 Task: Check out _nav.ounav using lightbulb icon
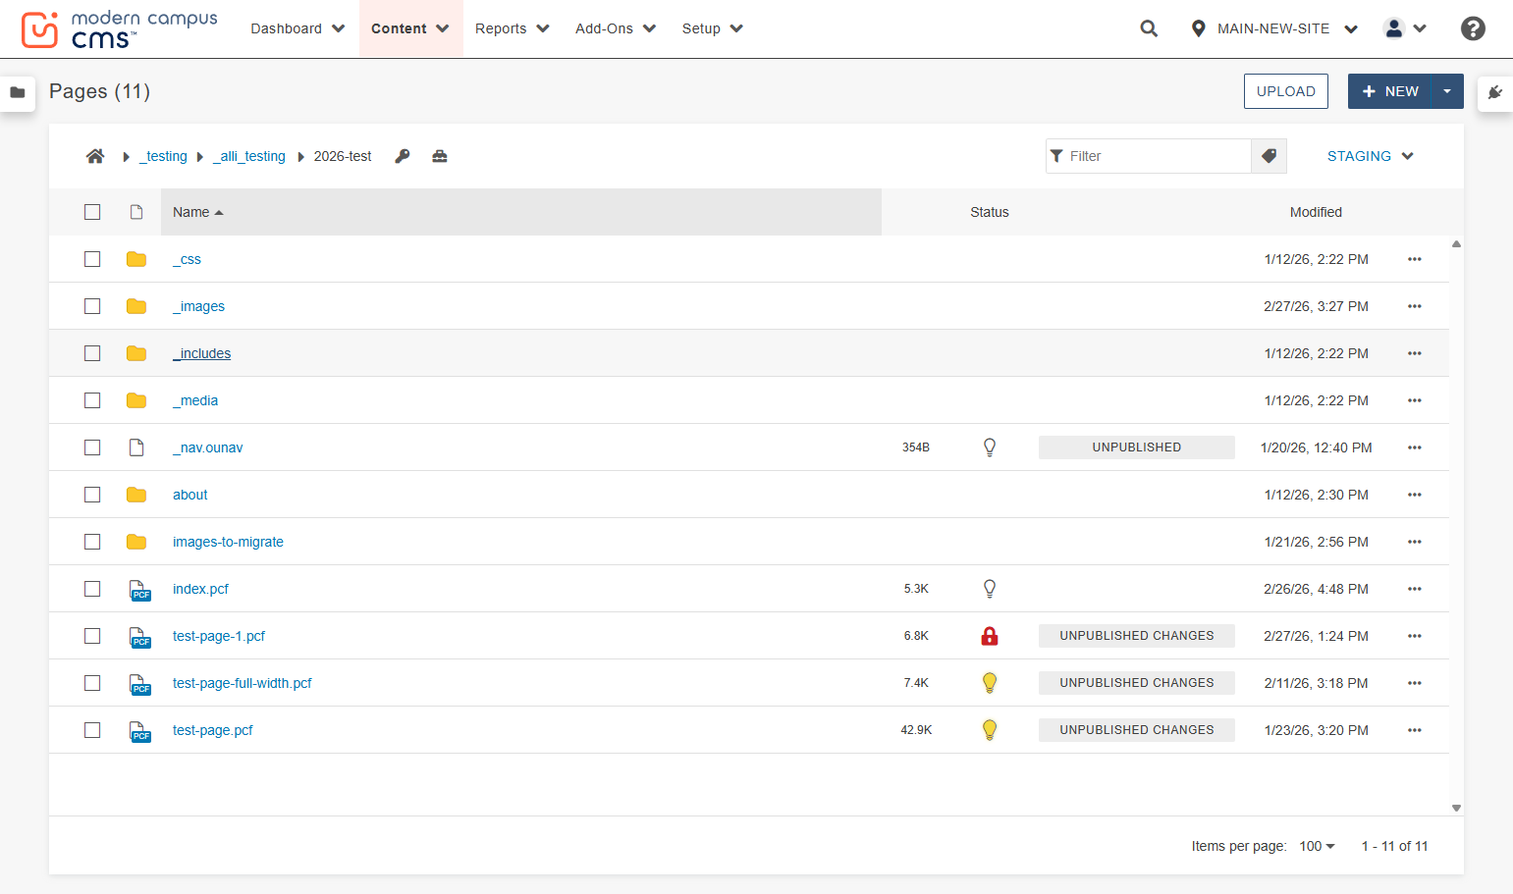(x=990, y=447)
